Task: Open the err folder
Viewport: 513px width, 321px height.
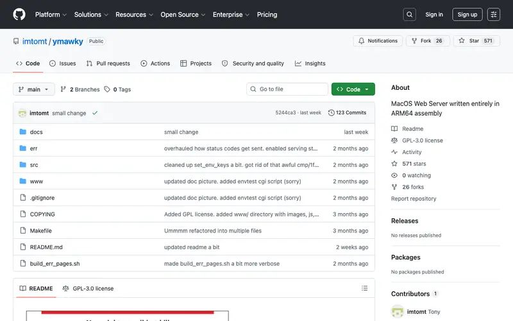Action: pyautogui.click(x=34, y=148)
